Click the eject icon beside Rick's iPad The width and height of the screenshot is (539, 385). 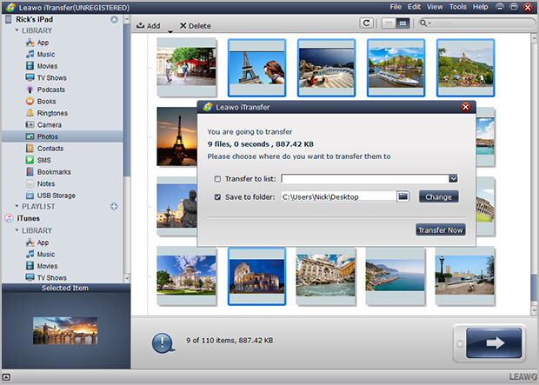tap(114, 20)
